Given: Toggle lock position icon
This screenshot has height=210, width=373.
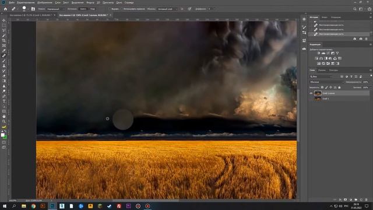Looking at the screenshot, I should click(330, 87).
